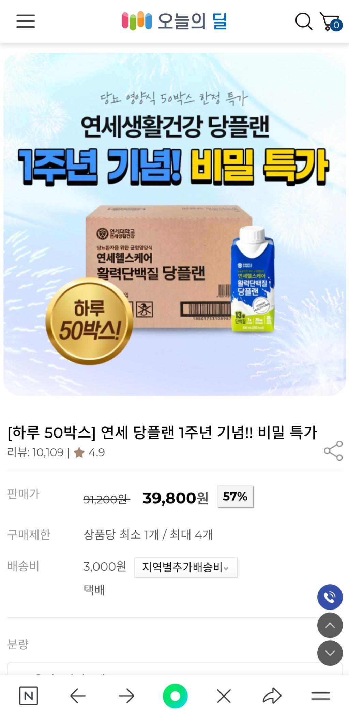
Task: Tap the green Naver circle button
Action: click(x=175, y=696)
